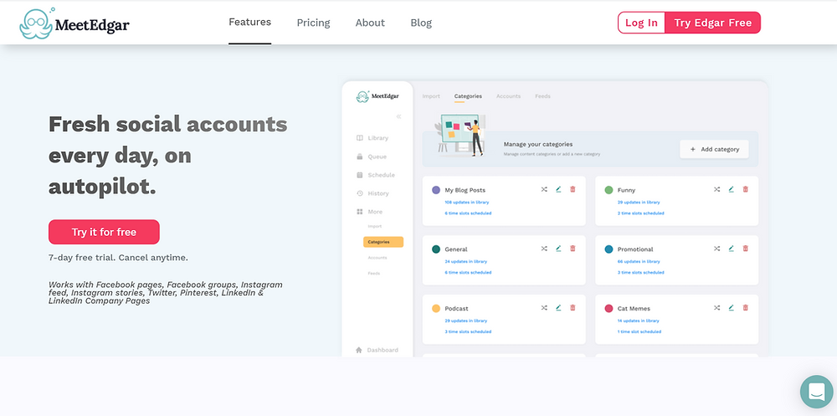
Task: Switch to the Accounts tab
Action: 508,96
